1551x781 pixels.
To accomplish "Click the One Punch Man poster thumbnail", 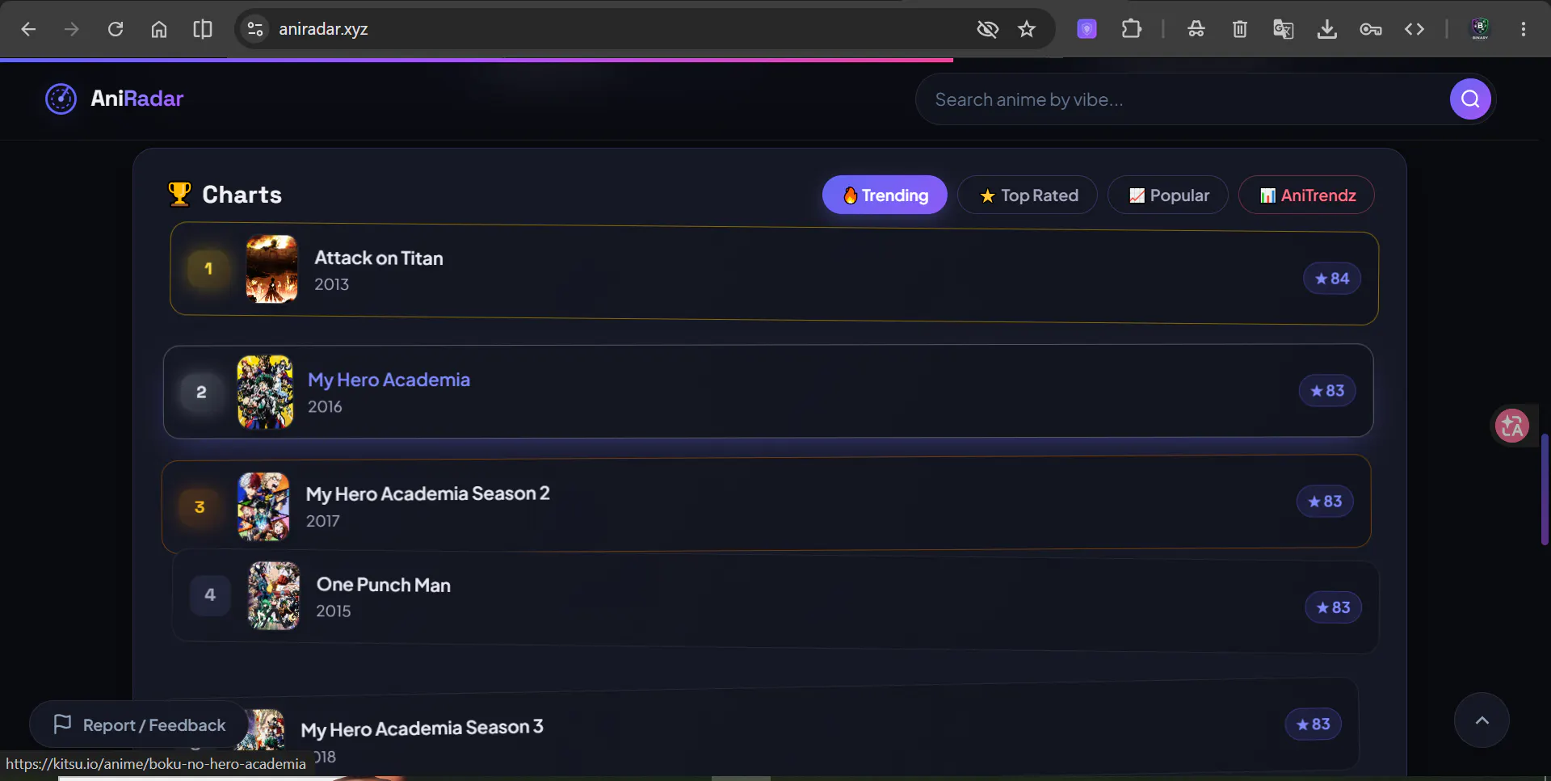I will [x=274, y=596].
